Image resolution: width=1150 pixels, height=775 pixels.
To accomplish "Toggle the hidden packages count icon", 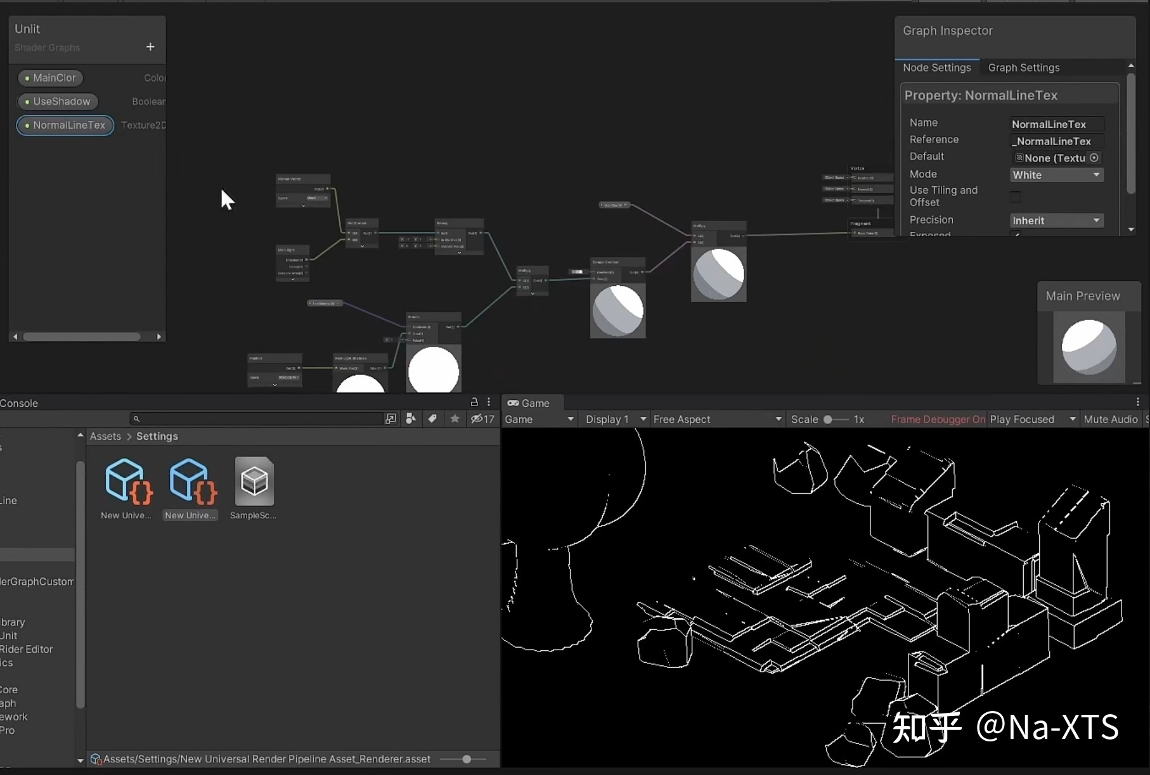I will pyautogui.click(x=482, y=419).
